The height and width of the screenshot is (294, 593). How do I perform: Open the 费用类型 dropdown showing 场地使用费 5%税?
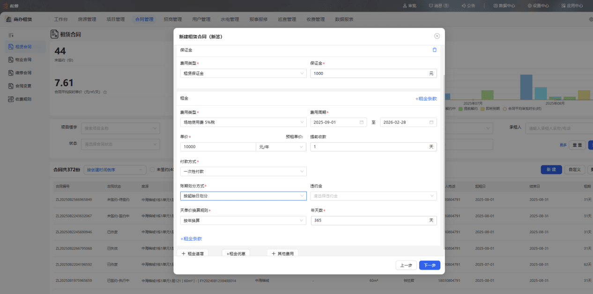point(243,122)
